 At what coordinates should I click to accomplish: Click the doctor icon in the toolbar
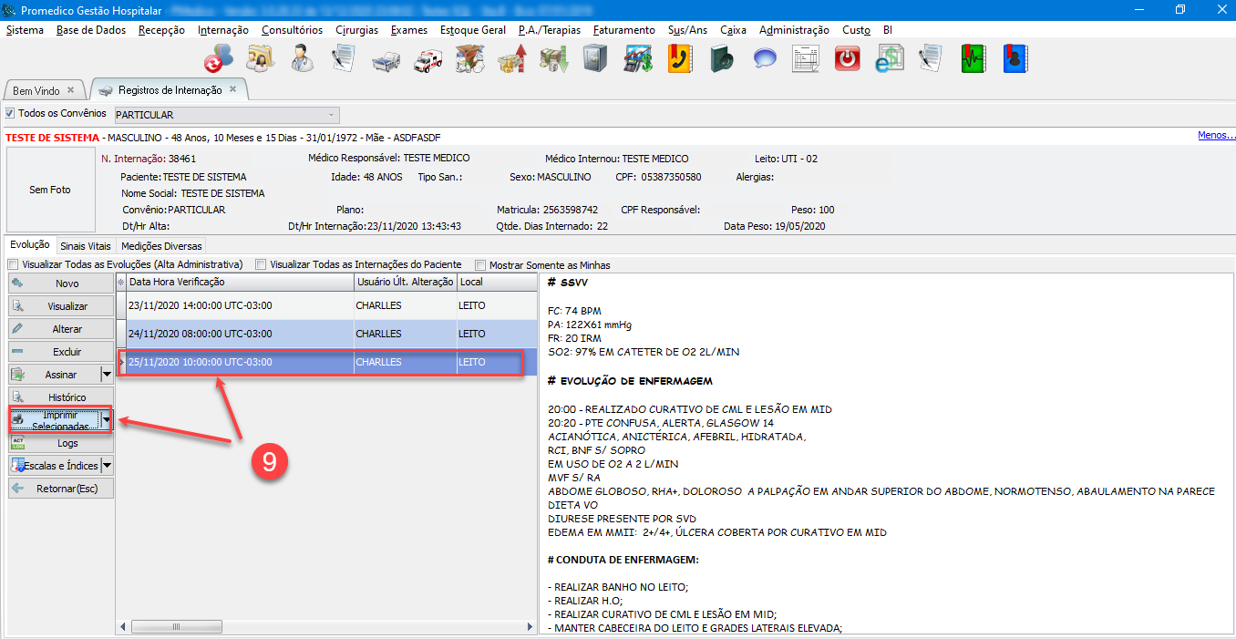(x=302, y=59)
